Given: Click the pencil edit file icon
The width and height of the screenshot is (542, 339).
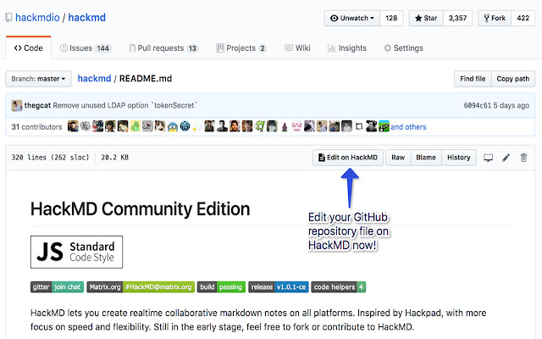Looking at the screenshot, I should (506, 158).
